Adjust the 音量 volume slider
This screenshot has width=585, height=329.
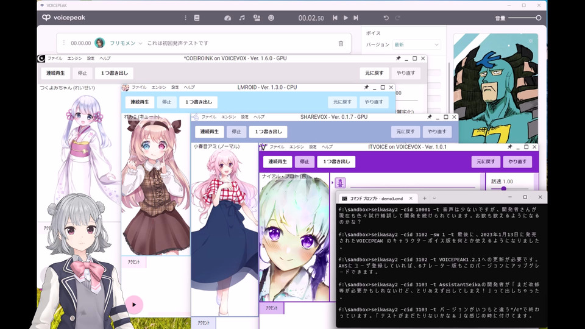[525, 18]
